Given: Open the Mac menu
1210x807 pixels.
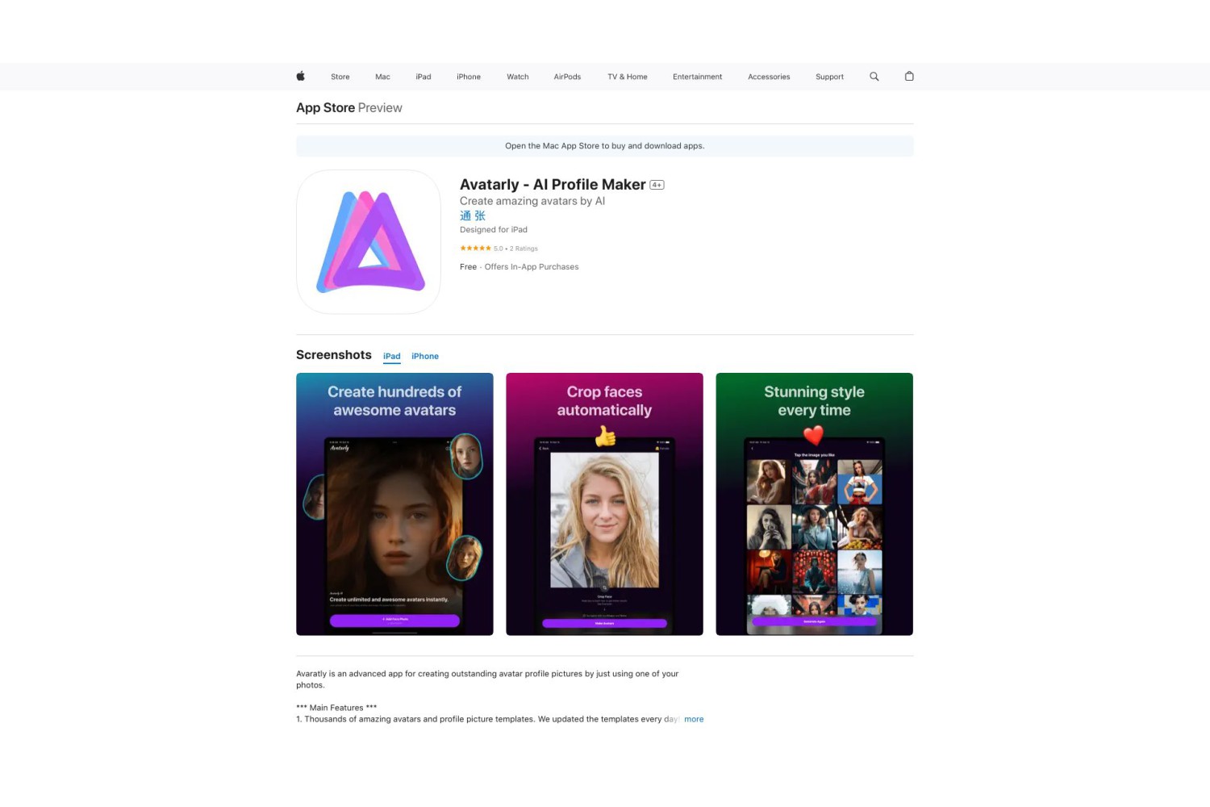Looking at the screenshot, I should [x=382, y=77].
